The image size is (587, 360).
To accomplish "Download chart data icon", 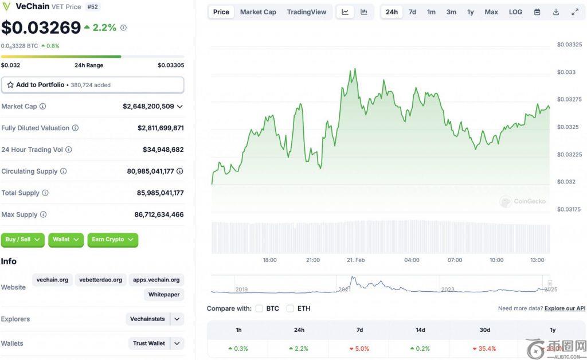I will point(556,12).
